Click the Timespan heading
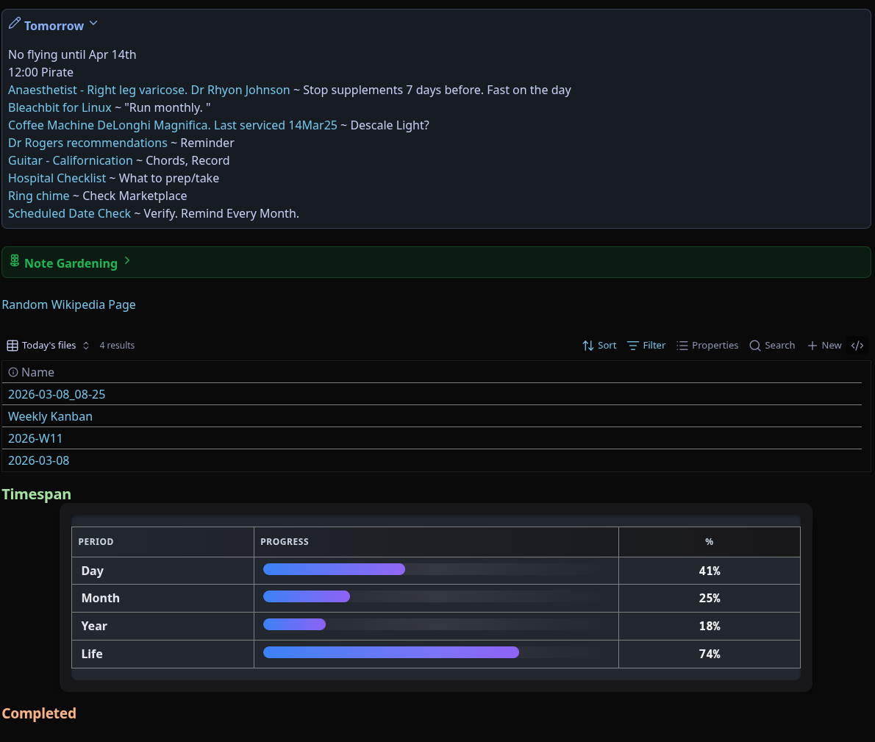This screenshot has width=875, height=742. (37, 494)
